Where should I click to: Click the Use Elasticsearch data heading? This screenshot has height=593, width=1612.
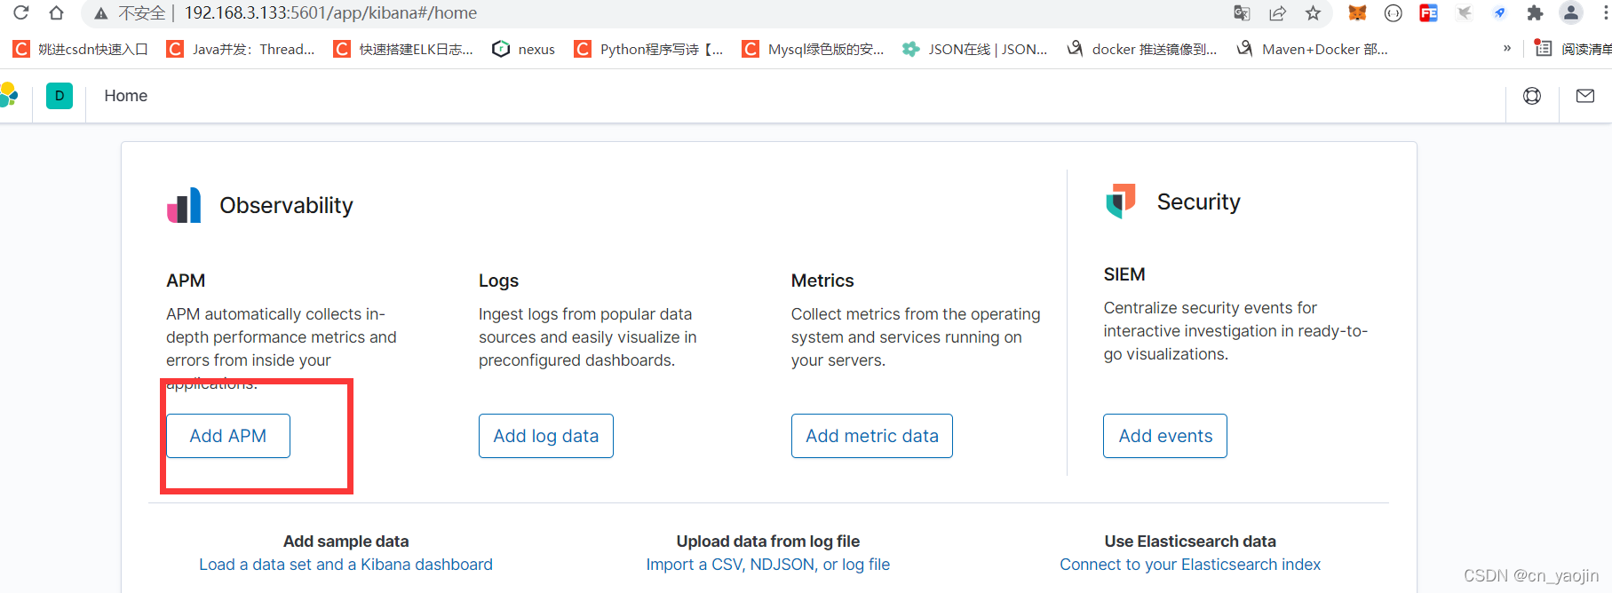(x=1190, y=542)
